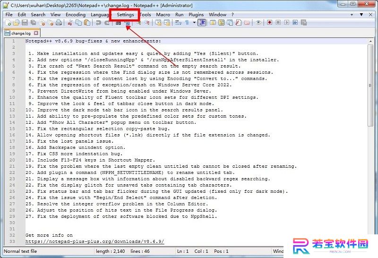Click the Save recorded macro icon
Image resolution: width=378 pixels, height=258 pixels.
pos(304,23)
